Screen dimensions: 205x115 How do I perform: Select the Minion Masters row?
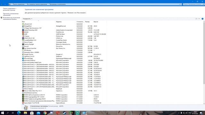tap(64, 89)
